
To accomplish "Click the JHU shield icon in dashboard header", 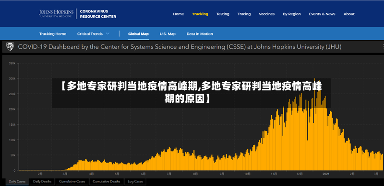I will 10,46.
